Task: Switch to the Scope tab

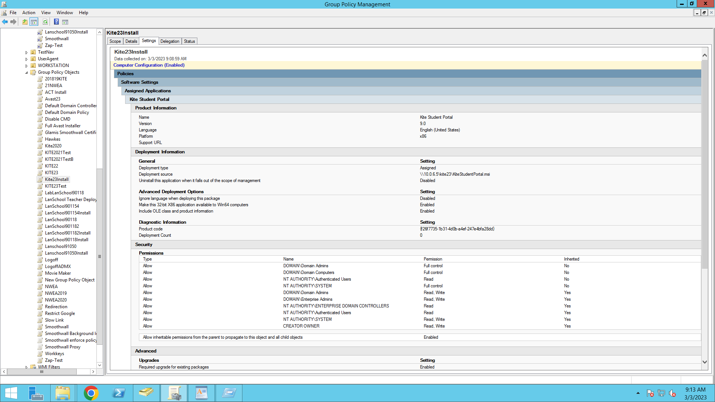Action: coord(115,41)
